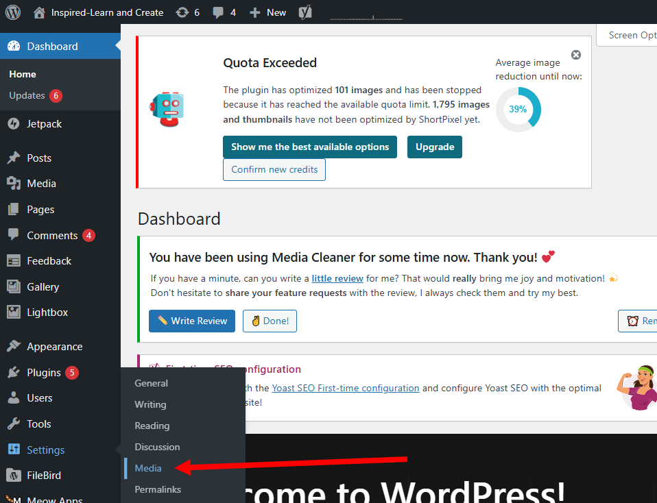
Task: Click the Plugins plug icon
Action: [14, 372]
